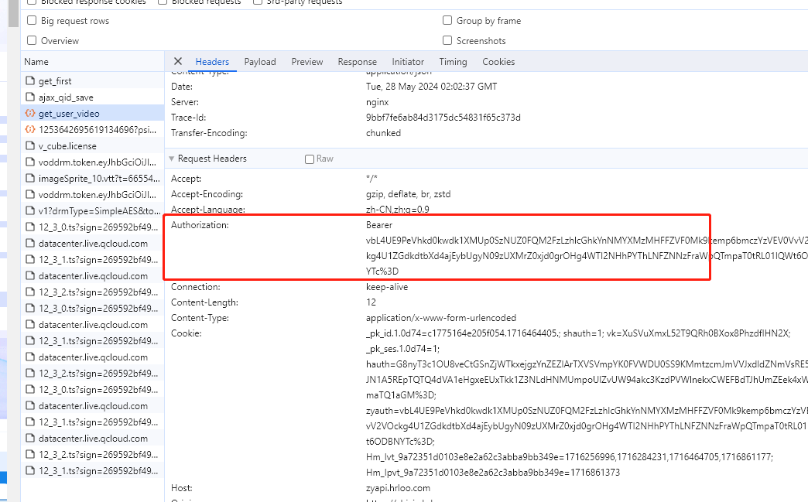This screenshot has width=808, height=502.
Task: Click the Accept-Language value zh-CN
Action: pos(397,210)
